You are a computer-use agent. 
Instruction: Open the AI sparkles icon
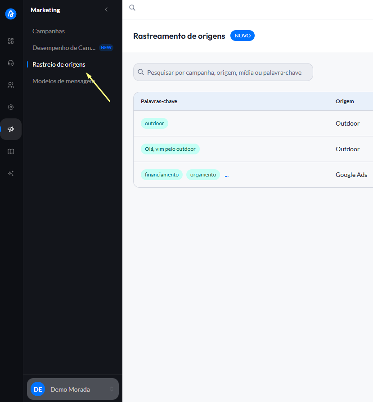click(x=11, y=173)
